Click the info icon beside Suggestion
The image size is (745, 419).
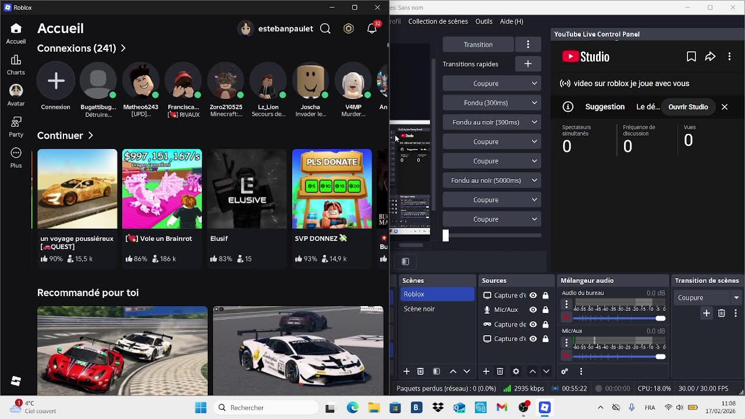[x=568, y=107]
